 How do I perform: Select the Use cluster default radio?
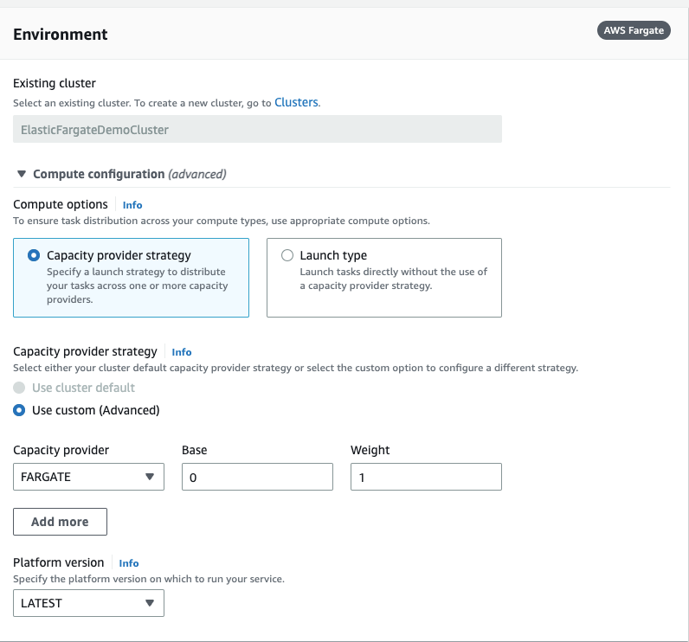point(20,388)
